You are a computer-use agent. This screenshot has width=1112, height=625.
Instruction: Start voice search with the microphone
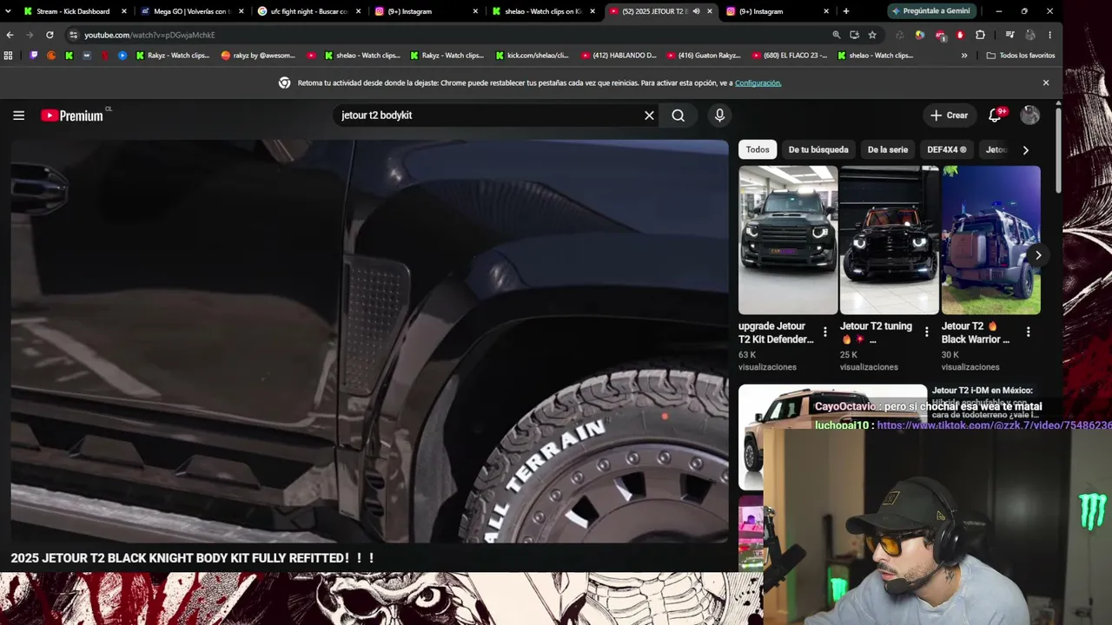click(719, 115)
